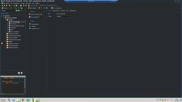Collapse the Общие panel section
182x102 pixels.
[44, 21]
